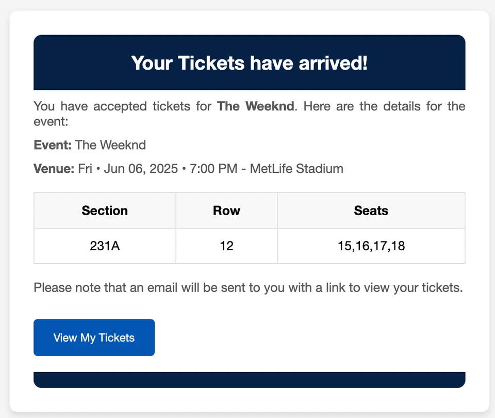Click The Weeknd text beside Event label
495x418 pixels.
tap(110, 145)
